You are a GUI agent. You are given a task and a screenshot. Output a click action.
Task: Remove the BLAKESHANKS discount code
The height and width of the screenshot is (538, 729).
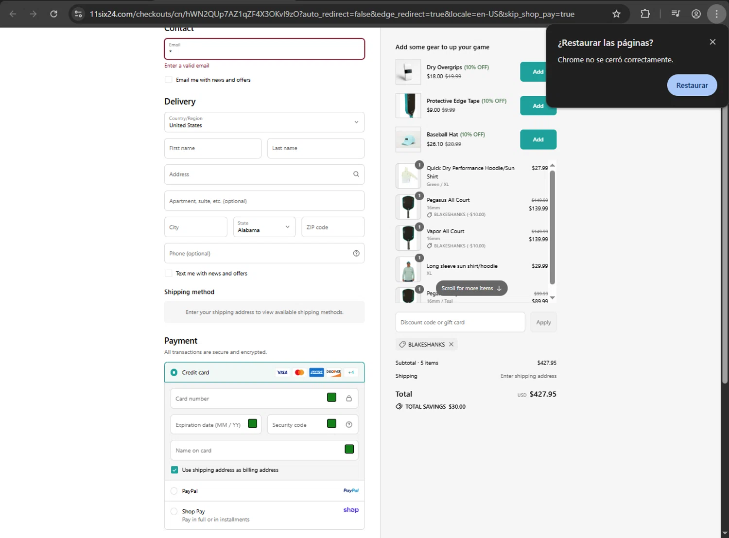click(x=451, y=344)
